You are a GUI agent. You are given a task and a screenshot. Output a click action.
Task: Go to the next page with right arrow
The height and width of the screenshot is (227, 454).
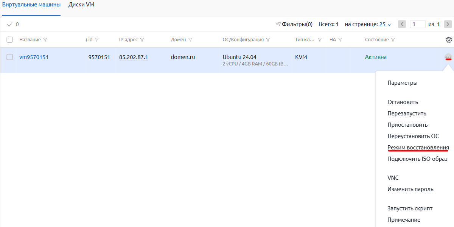[448, 24]
